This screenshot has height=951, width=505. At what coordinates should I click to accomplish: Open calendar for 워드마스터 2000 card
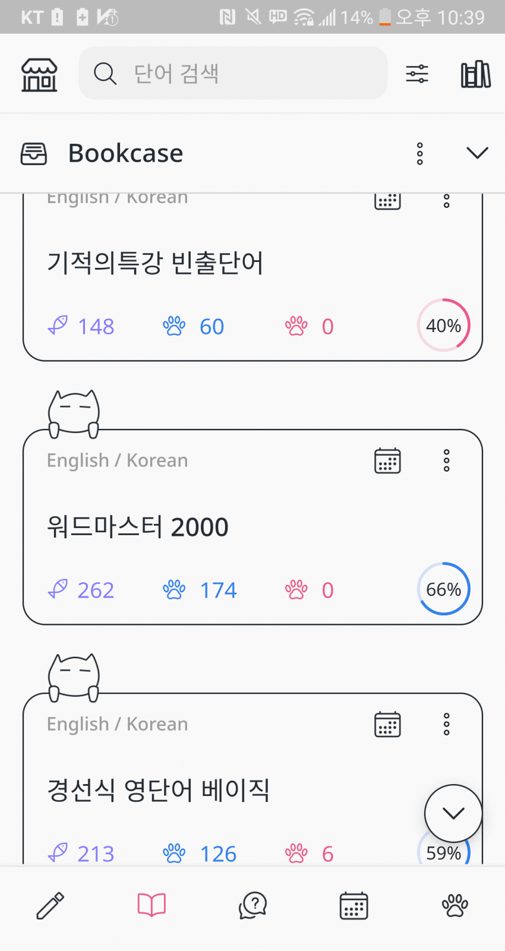click(x=387, y=461)
